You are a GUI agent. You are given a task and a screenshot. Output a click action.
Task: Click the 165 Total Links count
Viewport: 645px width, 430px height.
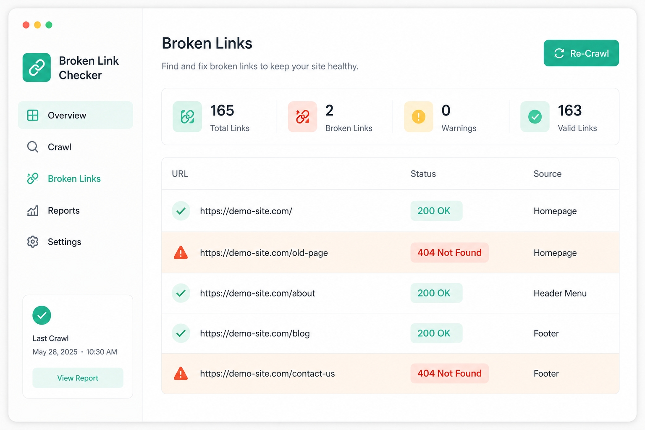pos(222,110)
